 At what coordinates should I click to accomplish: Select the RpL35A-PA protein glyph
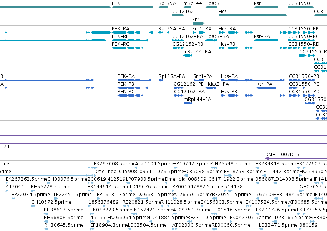pyautogui.click(x=161, y=80)
